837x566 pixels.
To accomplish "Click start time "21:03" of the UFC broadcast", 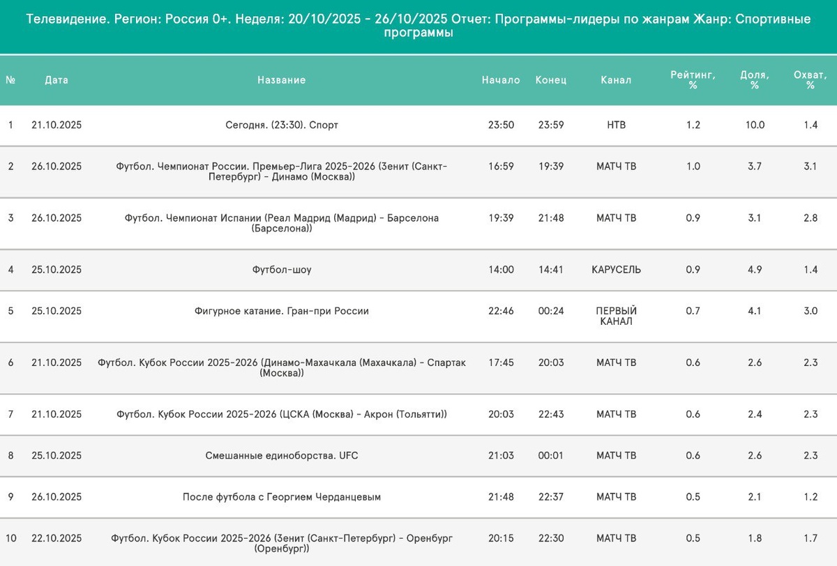I will (502, 456).
